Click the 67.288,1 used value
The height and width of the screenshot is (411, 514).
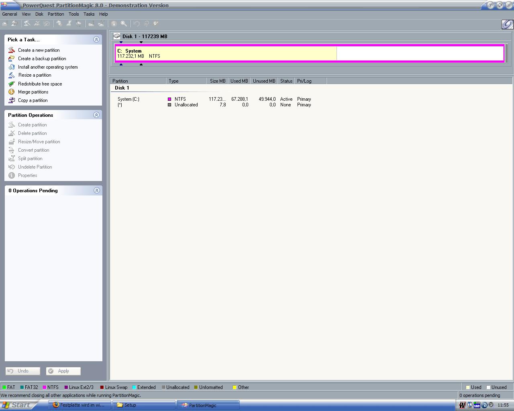point(240,99)
